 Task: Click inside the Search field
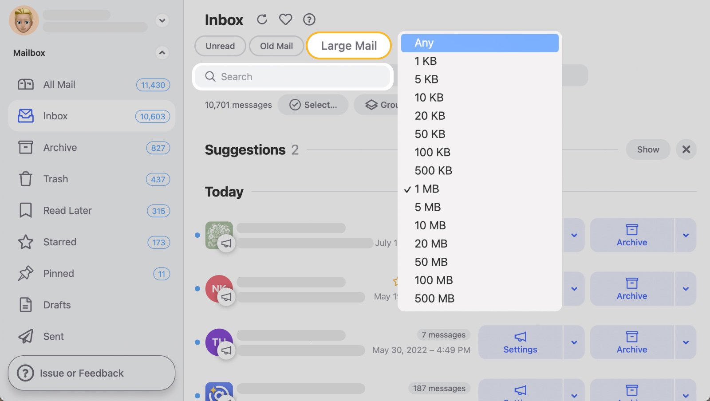pos(292,76)
